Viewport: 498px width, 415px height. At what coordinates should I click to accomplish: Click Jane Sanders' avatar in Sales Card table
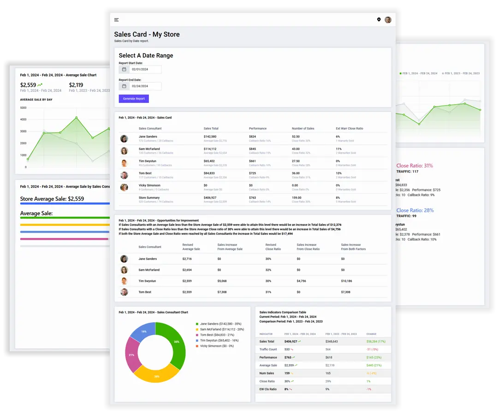click(124, 139)
